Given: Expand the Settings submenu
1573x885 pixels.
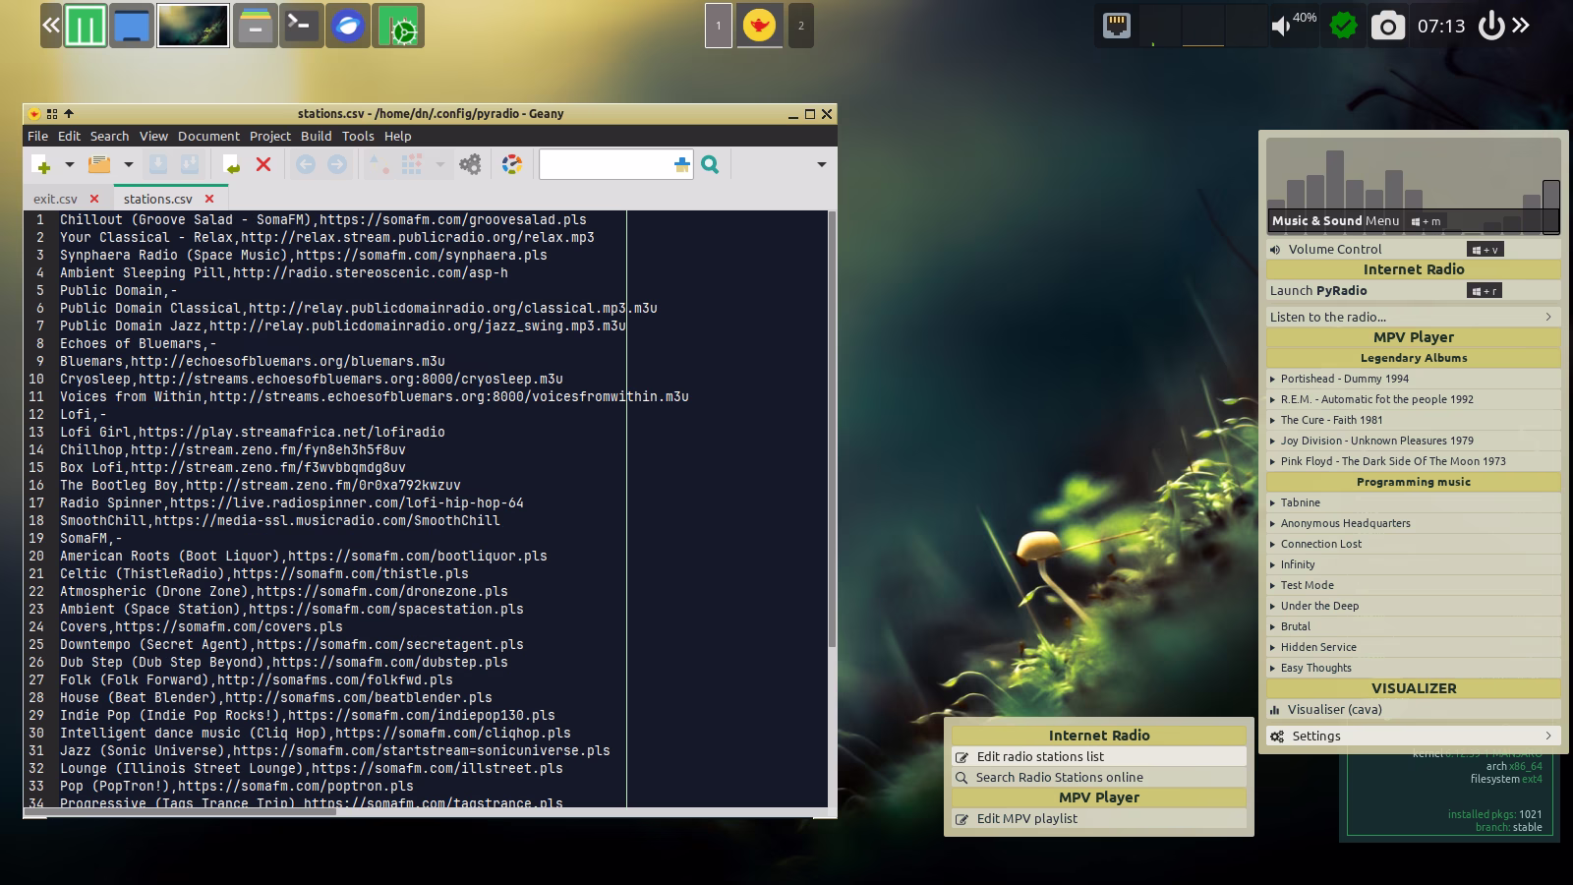Looking at the screenshot, I should [x=1414, y=736].
